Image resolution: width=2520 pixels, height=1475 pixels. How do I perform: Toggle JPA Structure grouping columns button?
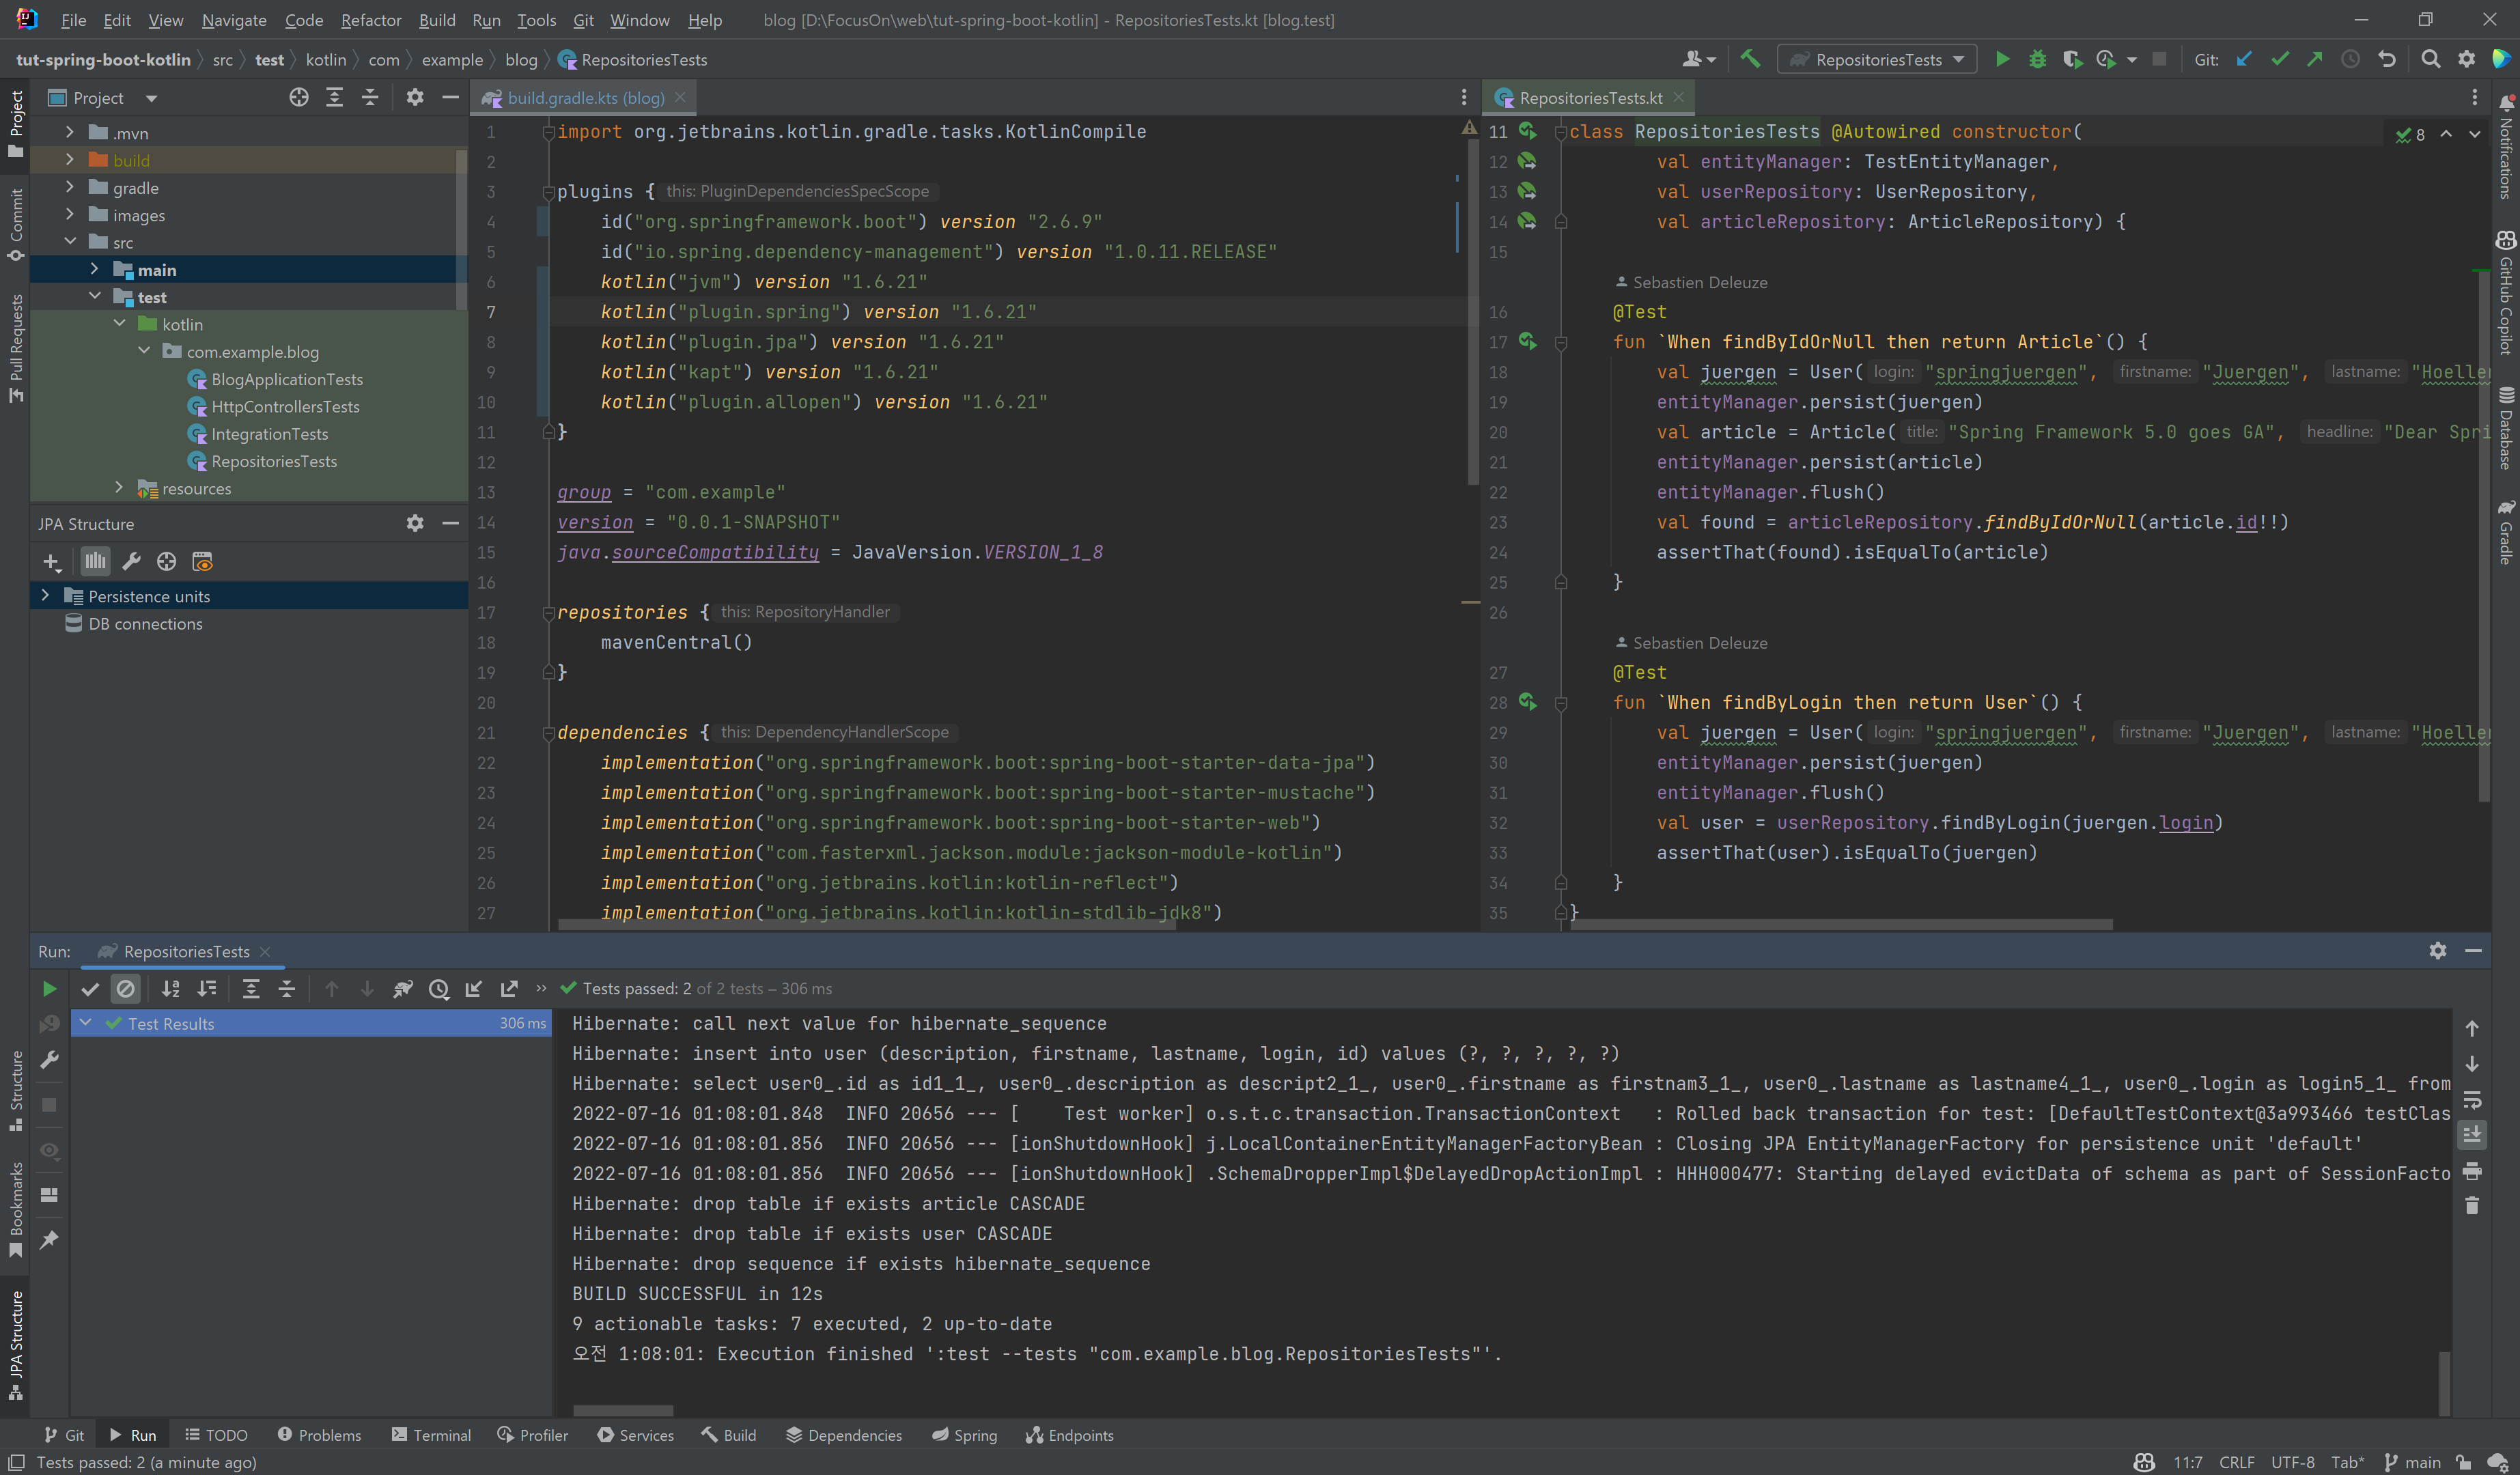click(x=95, y=562)
